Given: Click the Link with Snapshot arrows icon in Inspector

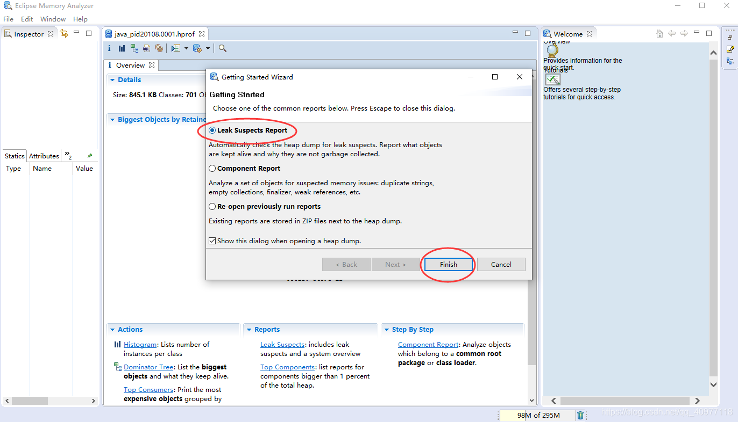Looking at the screenshot, I should 64,33.
